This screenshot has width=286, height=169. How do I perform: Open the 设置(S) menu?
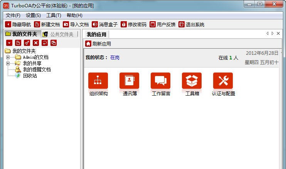point(33,15)
